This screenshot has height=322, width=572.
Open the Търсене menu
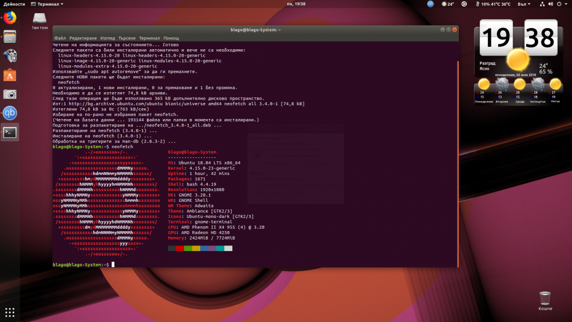tap(126, 38)
